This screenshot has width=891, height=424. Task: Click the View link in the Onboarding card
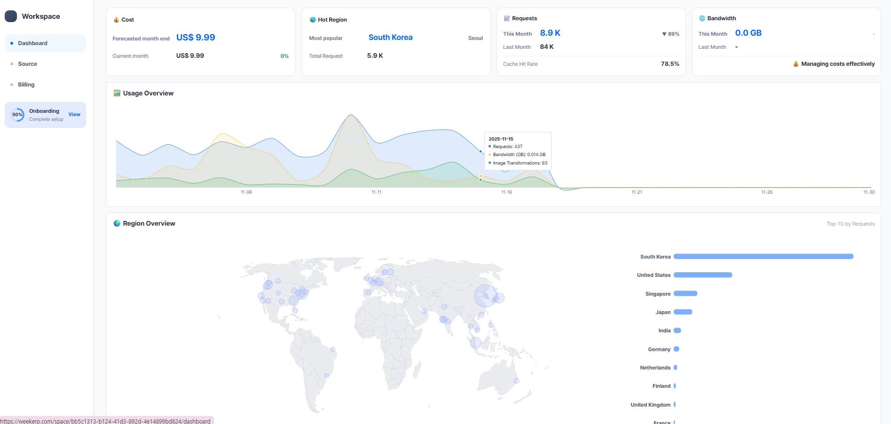pyautogui.click(x=74, y=114)
